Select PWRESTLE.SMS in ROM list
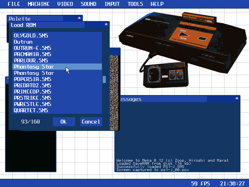Screen dimensions: 249x187 click(57, 104)
